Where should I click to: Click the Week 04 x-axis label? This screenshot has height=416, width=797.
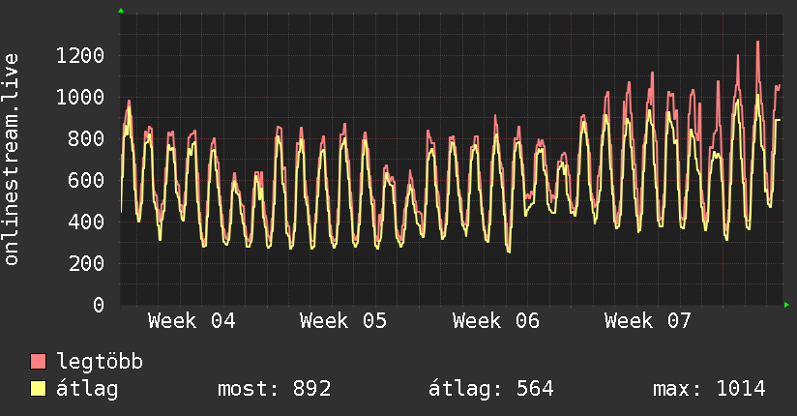click(192, 321)
